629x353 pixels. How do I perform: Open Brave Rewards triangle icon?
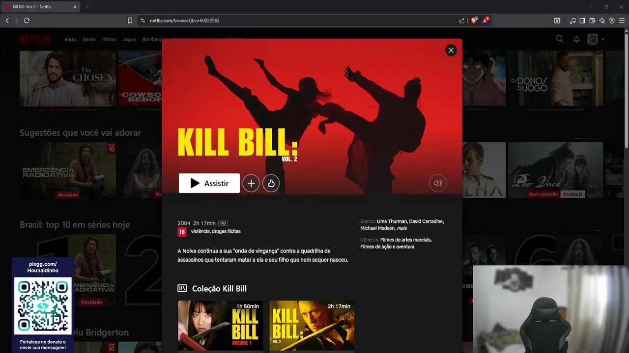(486, 21)
